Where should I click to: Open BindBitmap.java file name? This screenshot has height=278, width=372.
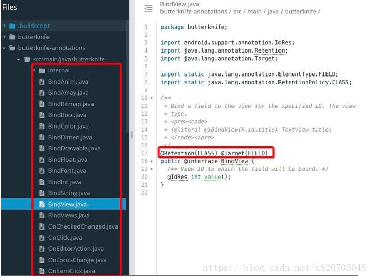(x=71, y=104)
